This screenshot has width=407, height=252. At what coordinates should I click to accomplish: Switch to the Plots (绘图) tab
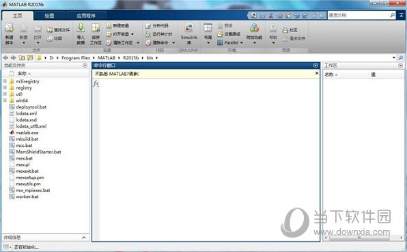pos(49,16)
